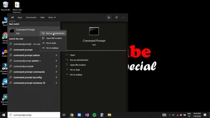The height and width of the screenshot is (118, 210).
Task: Open the notification center icon
Action: point(205,115)
